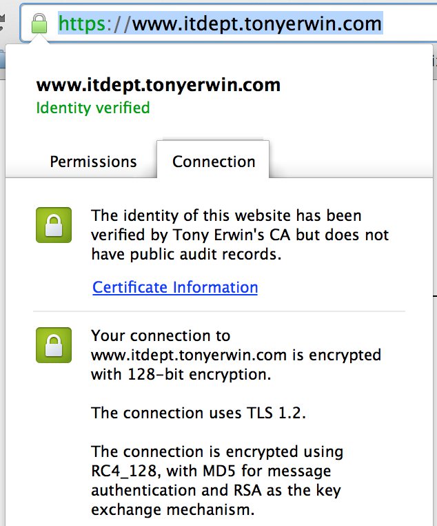Click the bold www.itdept.tonyerwin.com heading in the popup
The width and height of the screenshot is (437, 526).
[158, 86]
